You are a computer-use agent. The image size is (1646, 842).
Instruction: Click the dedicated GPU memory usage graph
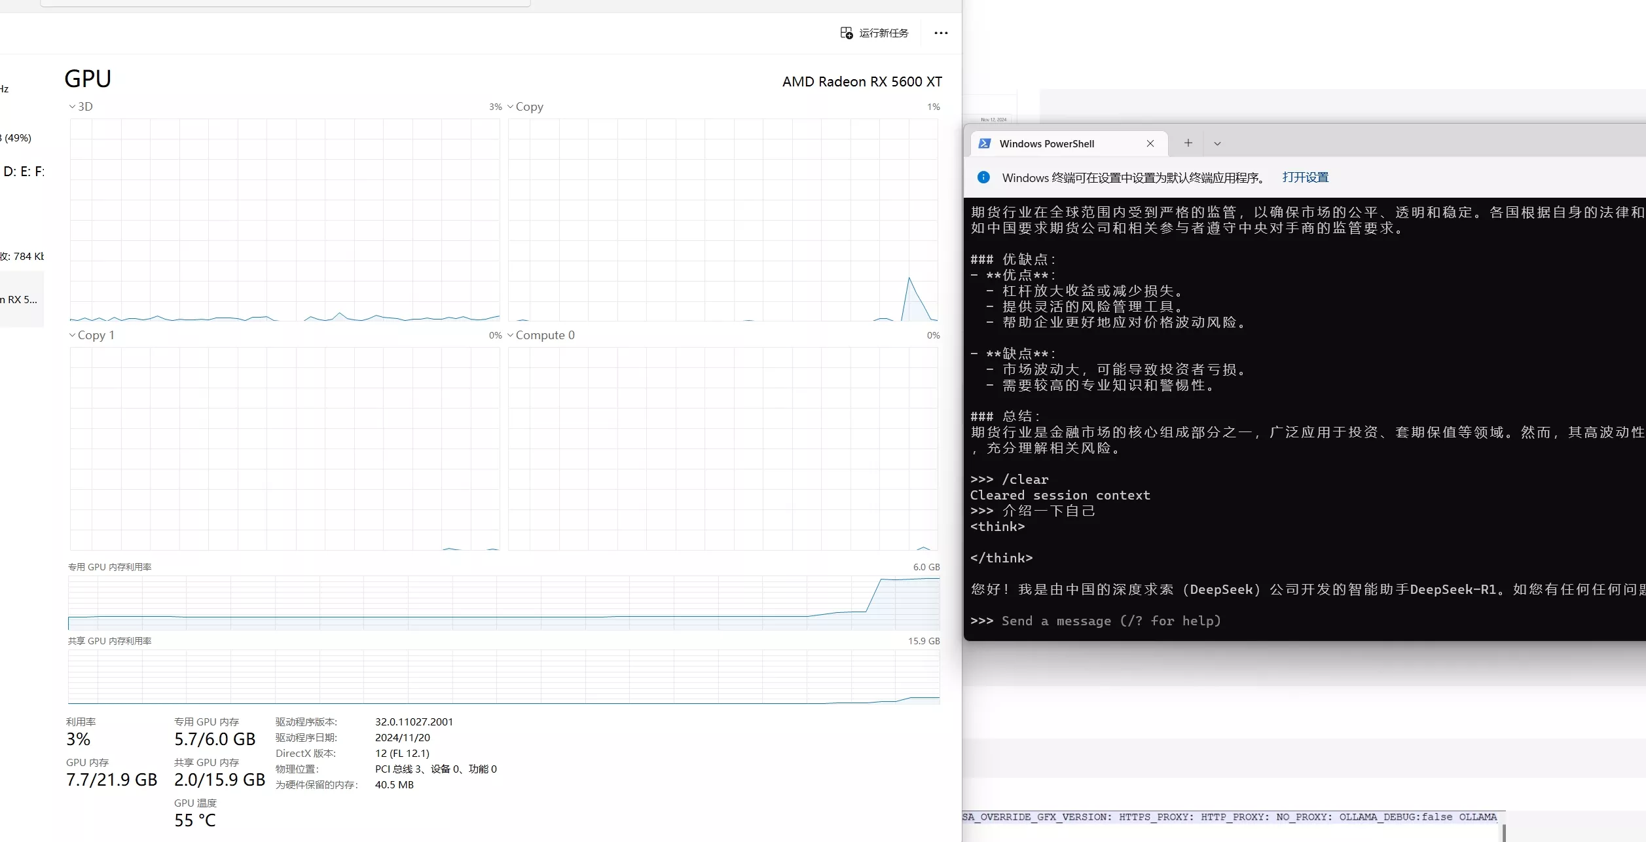pos(503,602)
